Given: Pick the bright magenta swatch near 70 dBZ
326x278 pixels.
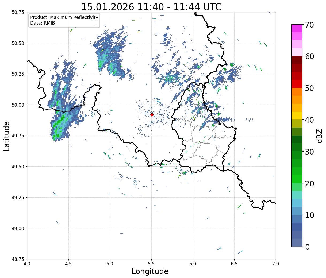Looking at the screenshot, I should (297, 28).
